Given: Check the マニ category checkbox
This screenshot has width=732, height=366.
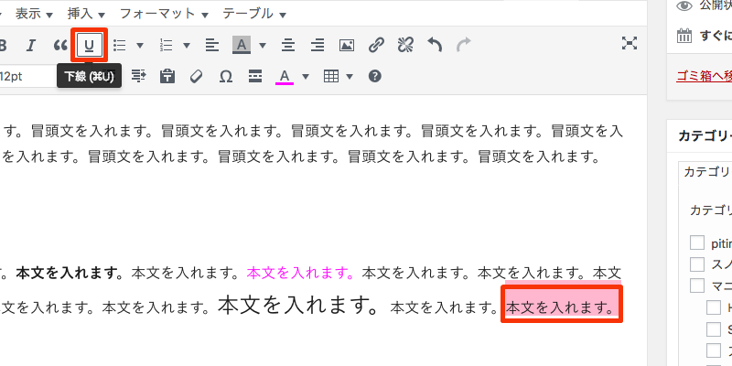Looking at the screenshot, I should (697, 285).
